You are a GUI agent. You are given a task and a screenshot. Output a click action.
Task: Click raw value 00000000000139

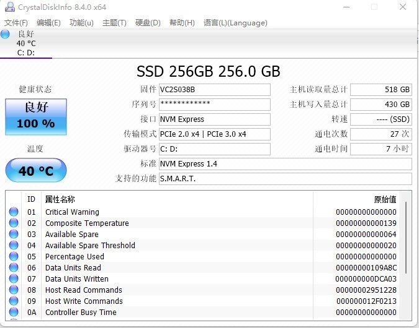click(366, 223)
